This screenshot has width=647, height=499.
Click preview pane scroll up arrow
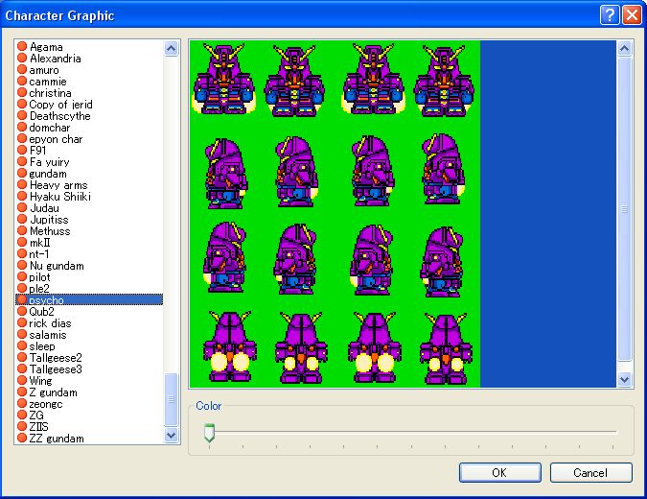click(x=624, y=49)
